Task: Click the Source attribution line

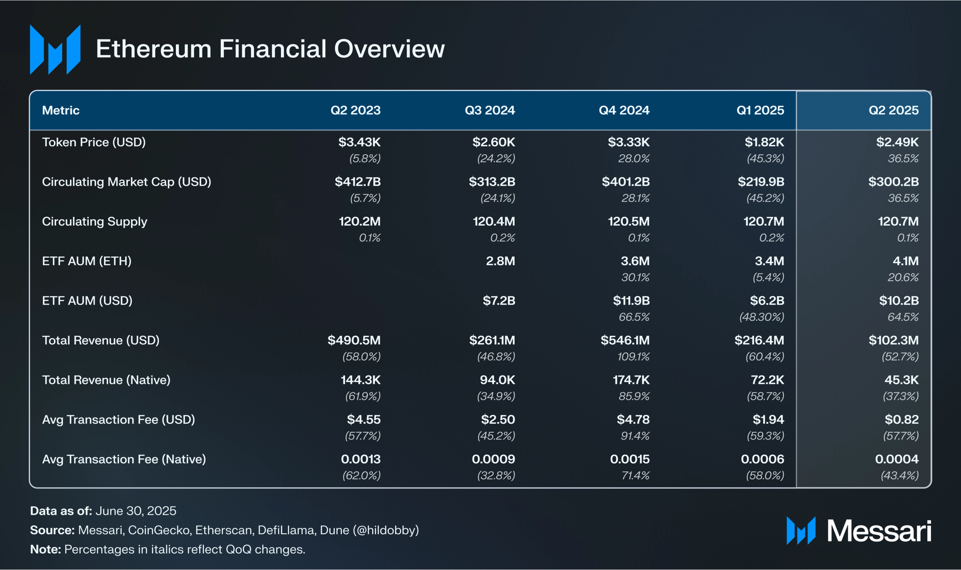Action: click(x=224, y=530)
